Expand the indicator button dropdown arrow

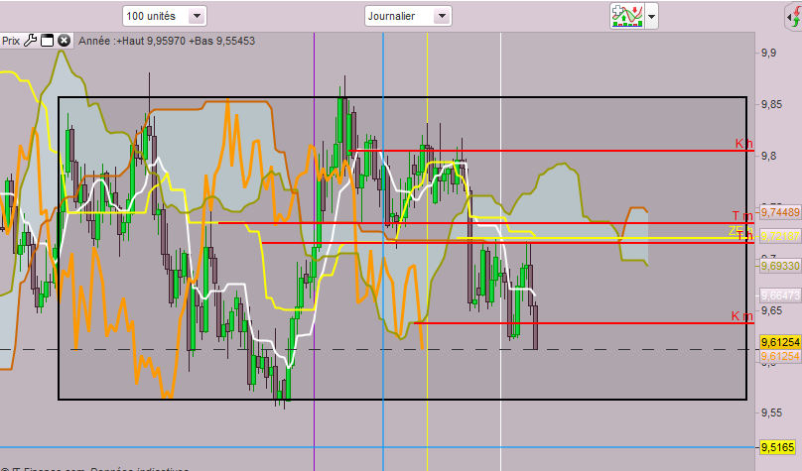(x=651, y=16)
